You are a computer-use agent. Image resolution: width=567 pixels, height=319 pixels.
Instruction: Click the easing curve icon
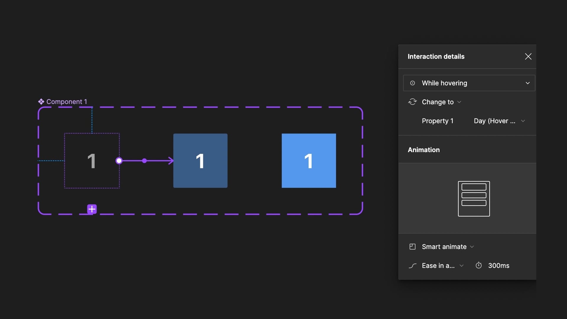coord(413,266)
